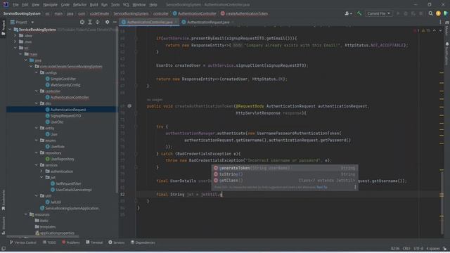Click the Next Tip link in popup

[322, 188]
